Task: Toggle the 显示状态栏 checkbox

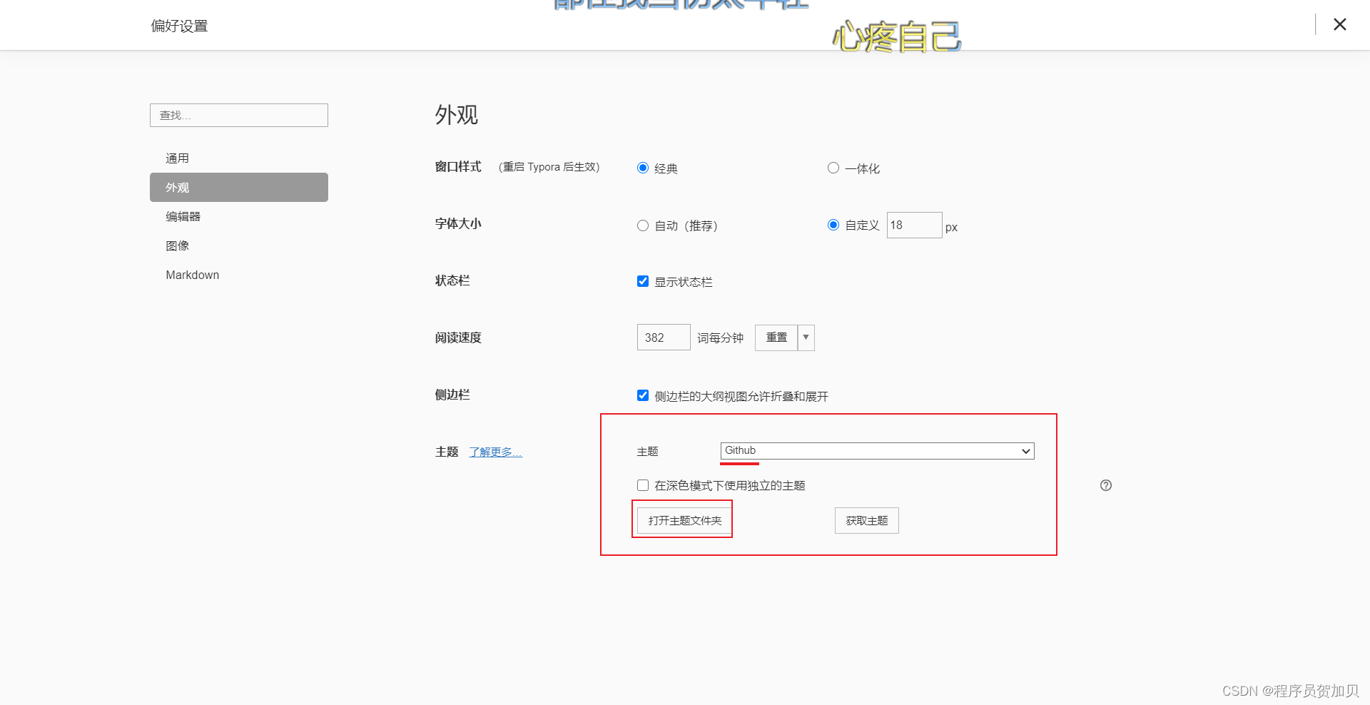Action: click(643, 281)
